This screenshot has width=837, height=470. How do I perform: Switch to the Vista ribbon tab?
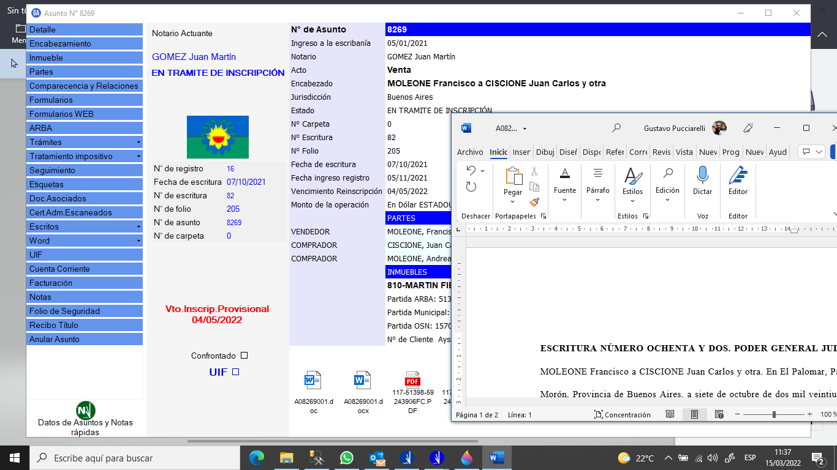(x=684, y=152)
